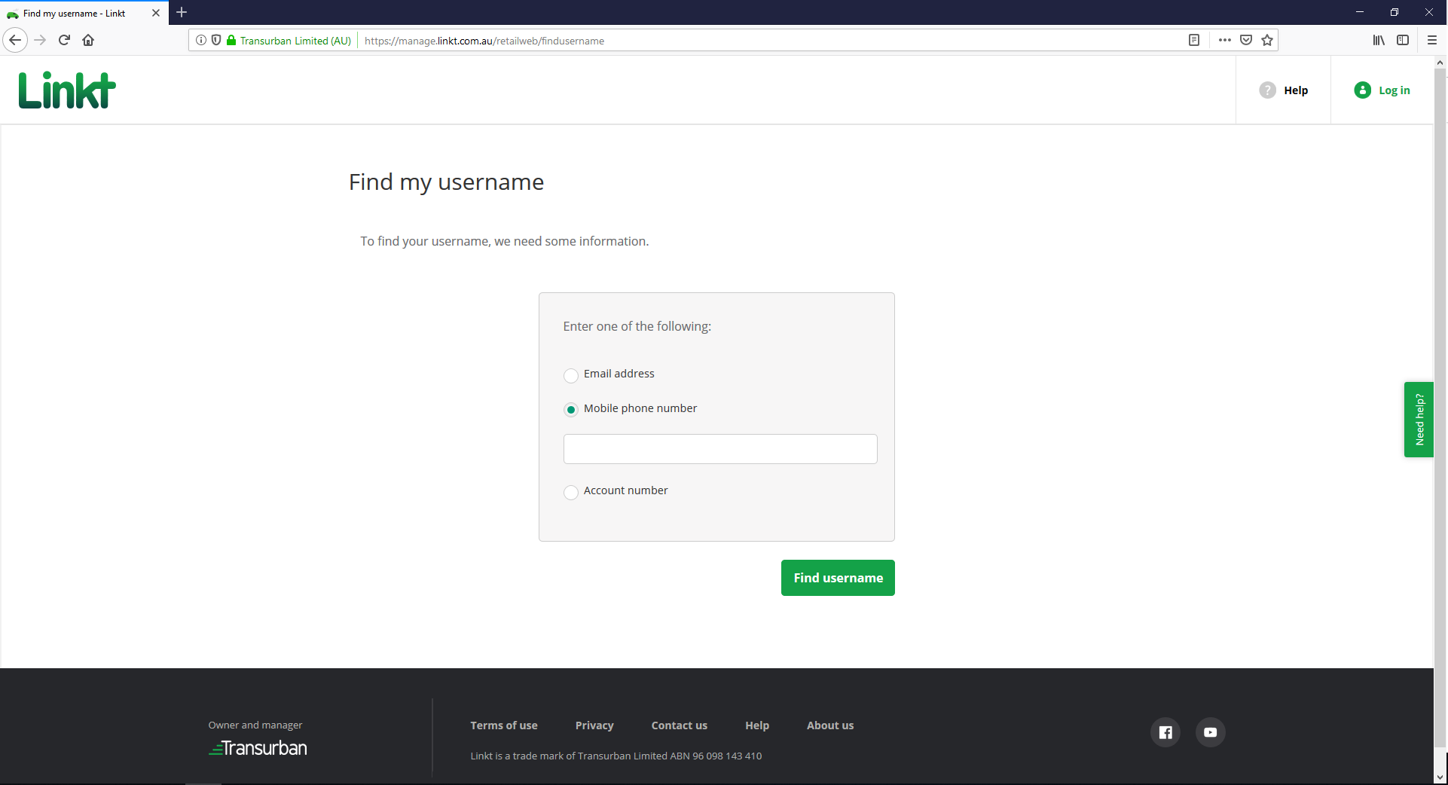Select the Email address option
This screenshot has width=1448, height=785.
571,375
